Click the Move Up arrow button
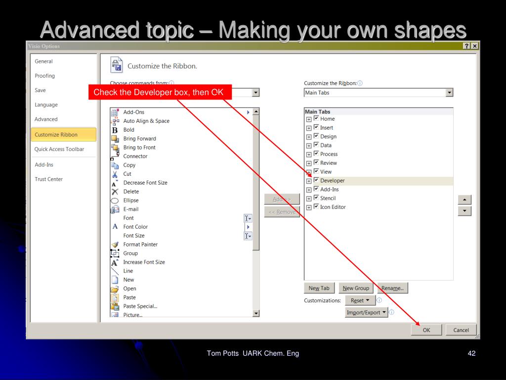The width and height of the screenshot is (506, 380). point(464,200)
